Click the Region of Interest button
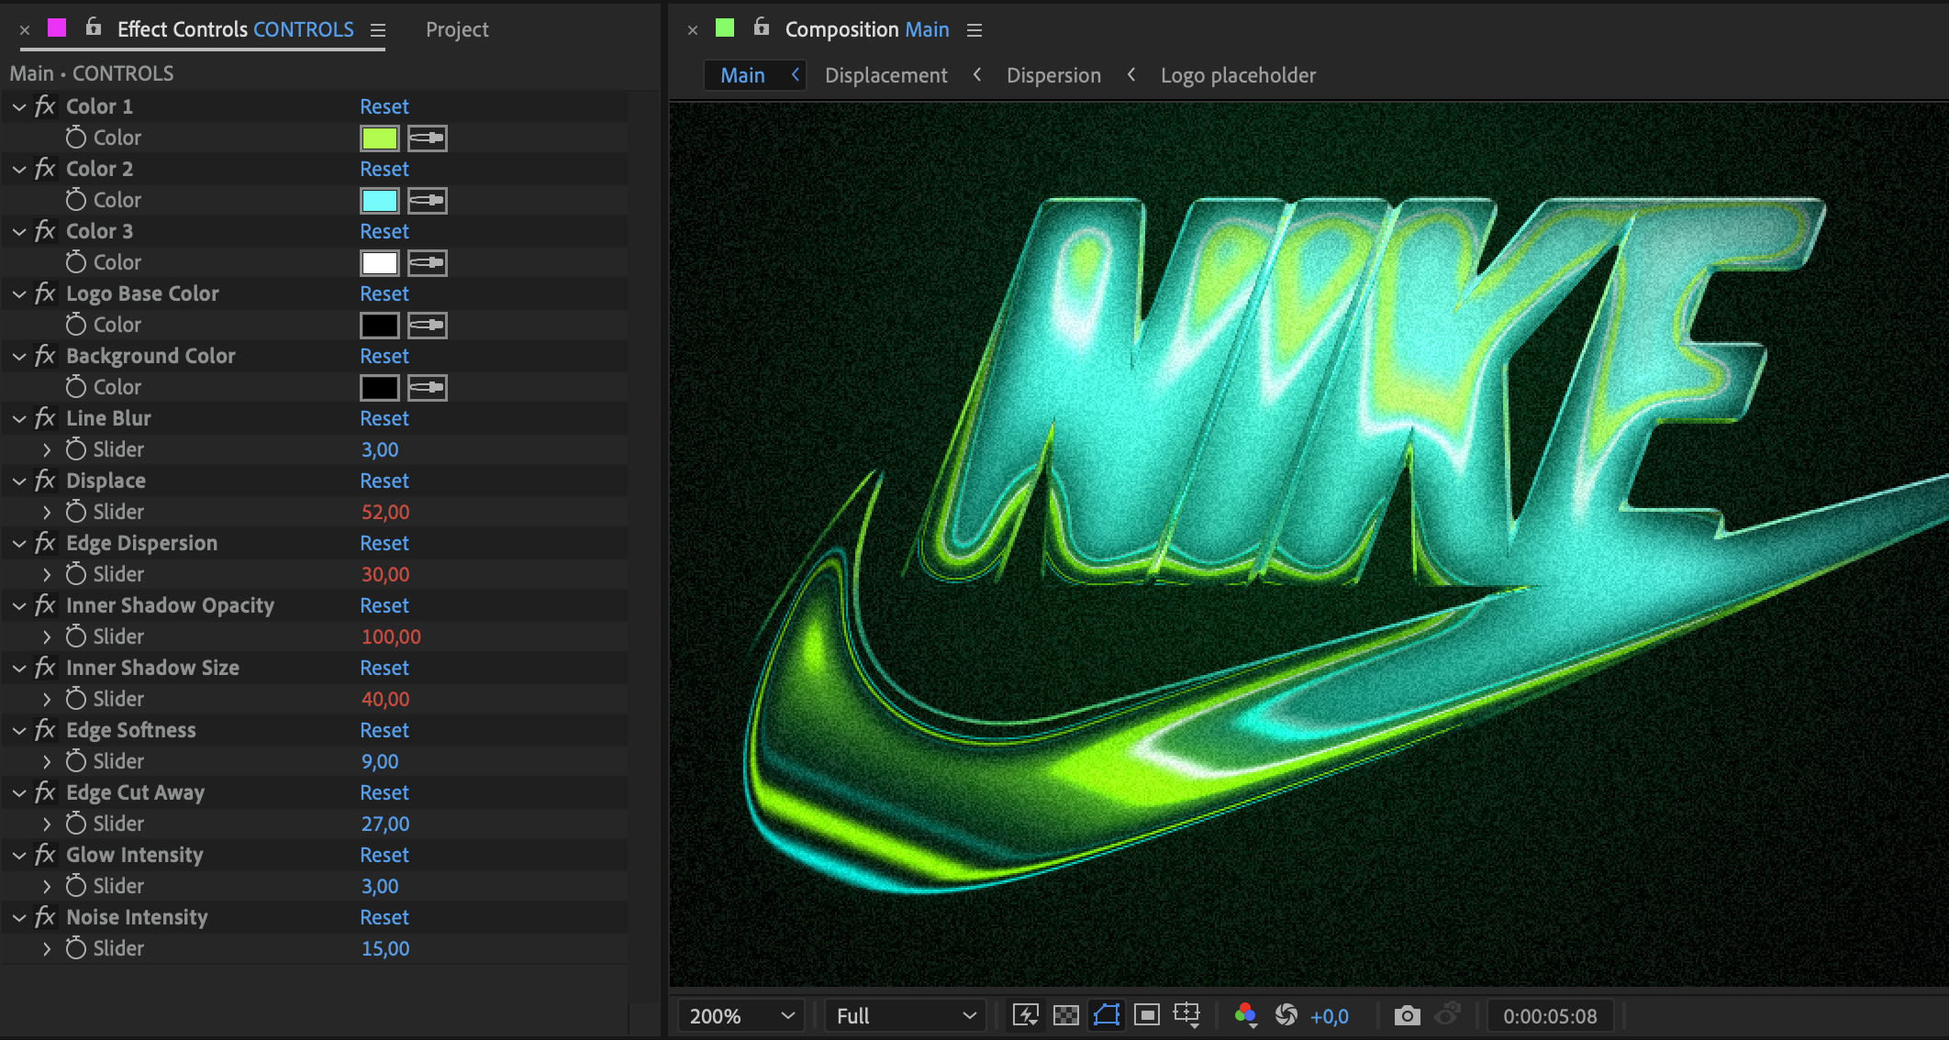Image resolution: width=1949 pixels, height=1040 pixels. pos(1147,1015)
